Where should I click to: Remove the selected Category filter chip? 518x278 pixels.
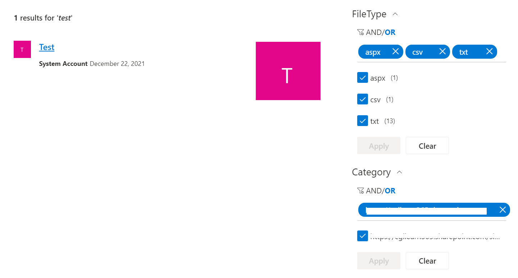tap(503, 210)
